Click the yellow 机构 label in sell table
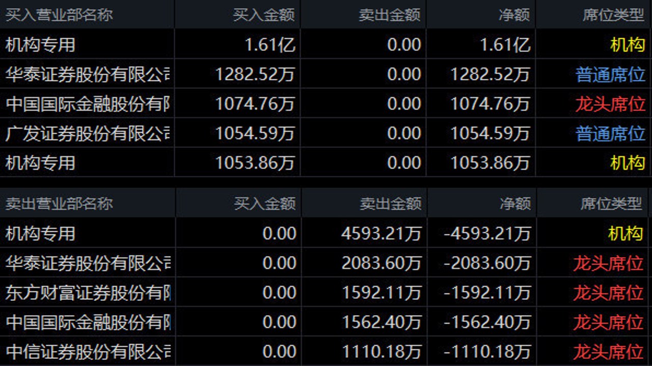Image resolution: width=652 pixels, height=366 pixels. 626,233
